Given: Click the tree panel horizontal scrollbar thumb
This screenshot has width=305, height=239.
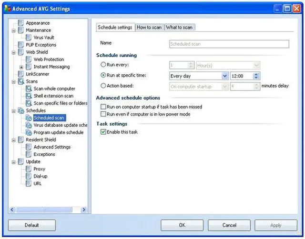Looking at the screenshot, I should pos(44,209).
